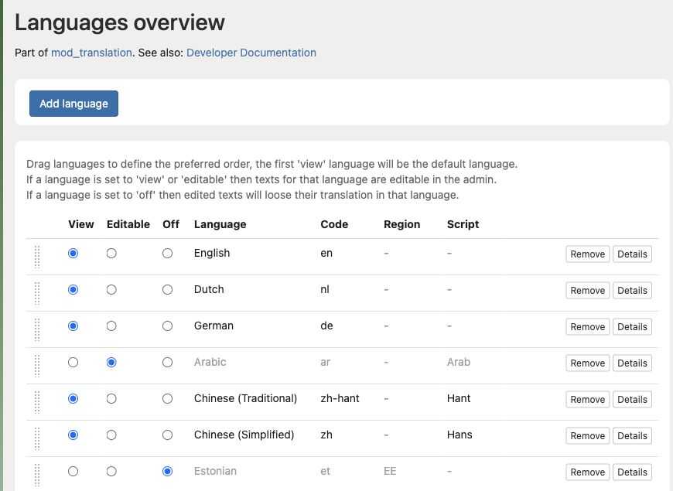
Task: Select View radio for Chinese (Traditional)
Action: (x=73, y=399)
